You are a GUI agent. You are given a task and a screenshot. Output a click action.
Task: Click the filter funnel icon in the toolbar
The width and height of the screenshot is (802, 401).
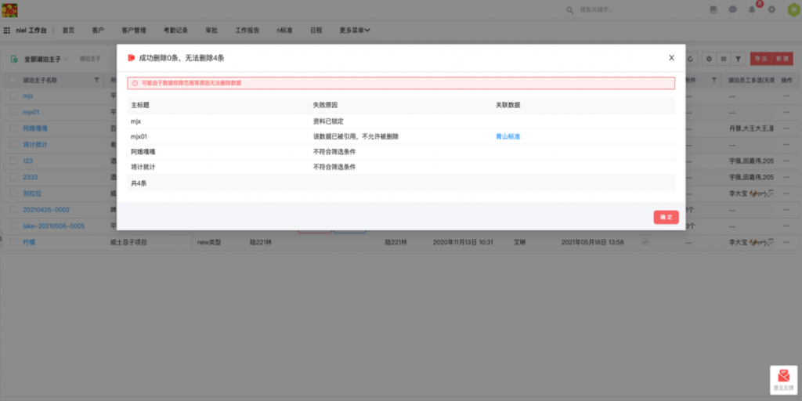point(739,59)
